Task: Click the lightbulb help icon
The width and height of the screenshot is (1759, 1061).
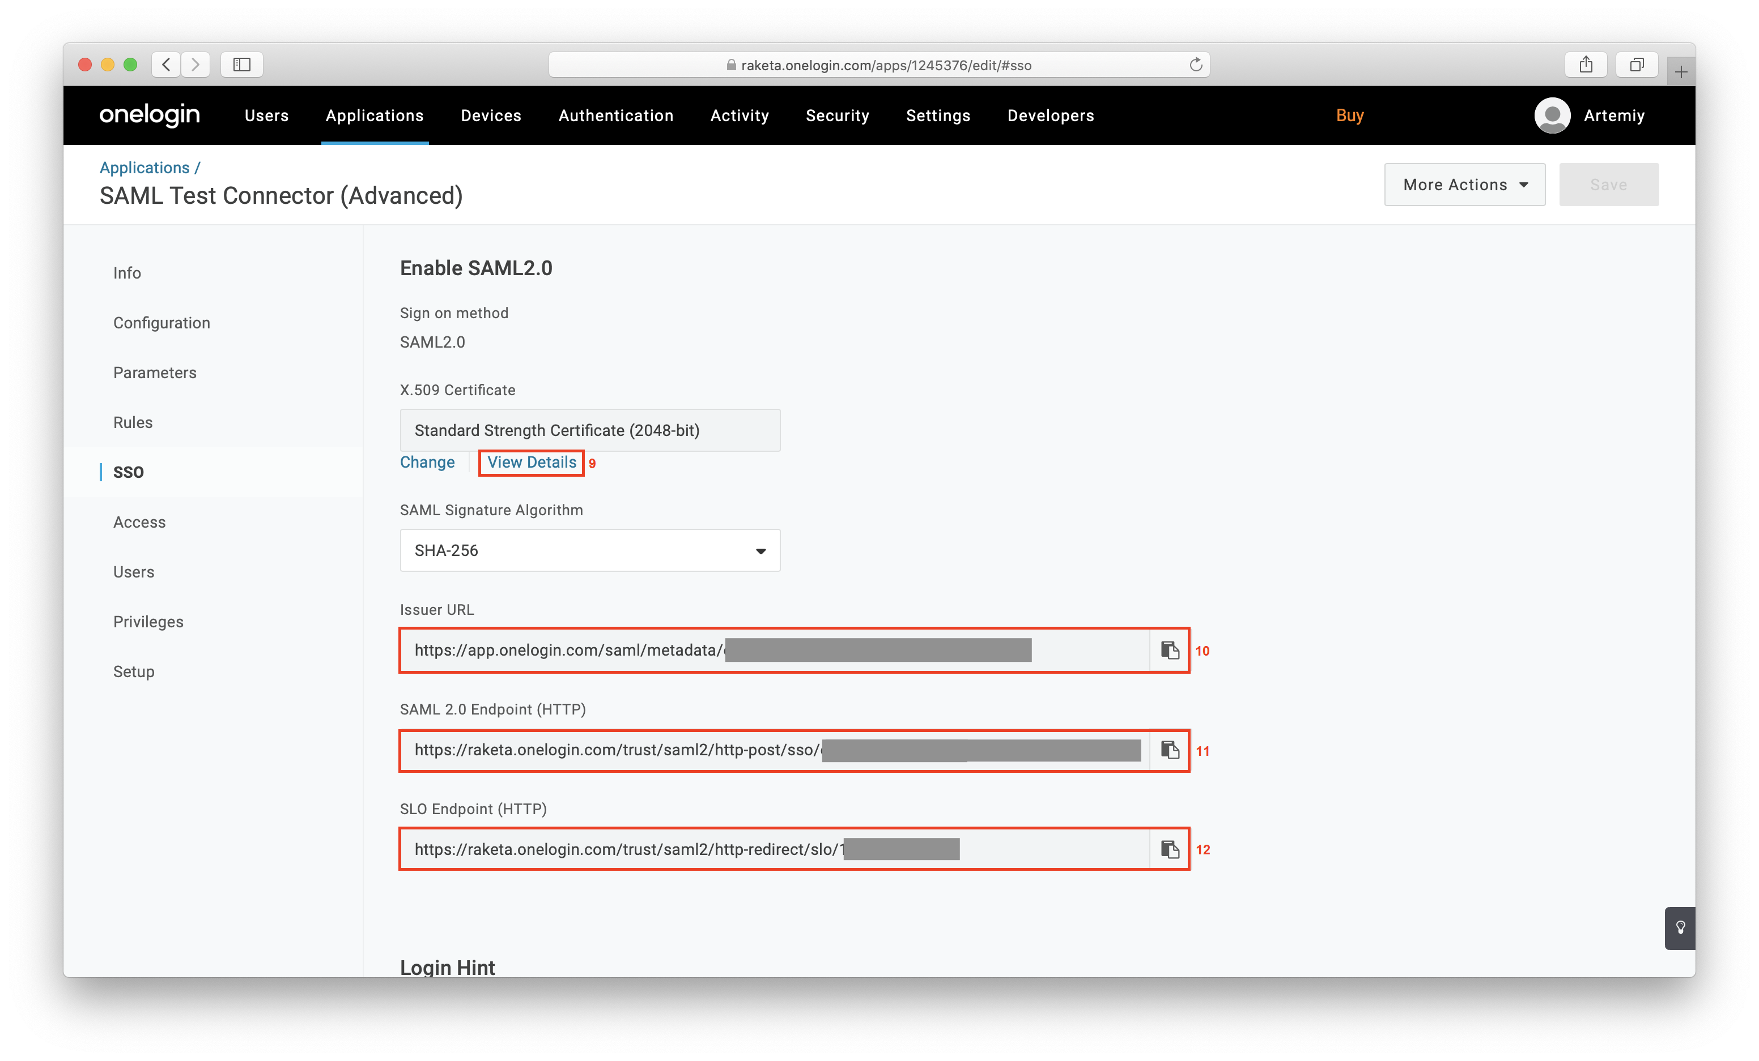Action: pos(1680,927)
